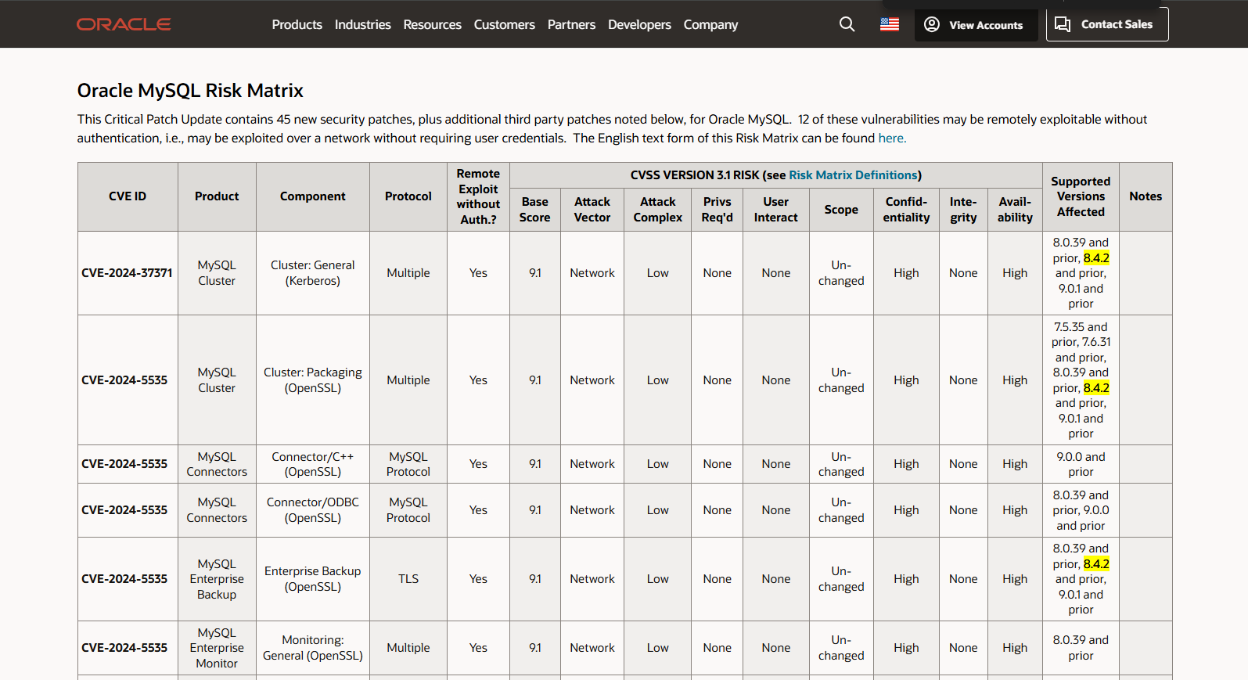Click the 'Confid-entiality' column header
This screenshot has width=1248, height=680.
pos(906,210)
